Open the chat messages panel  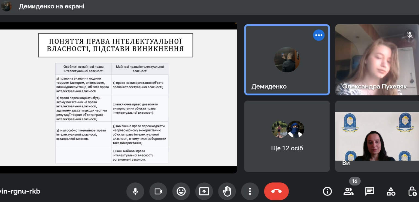pyautogui.click(x=369, y=191)
